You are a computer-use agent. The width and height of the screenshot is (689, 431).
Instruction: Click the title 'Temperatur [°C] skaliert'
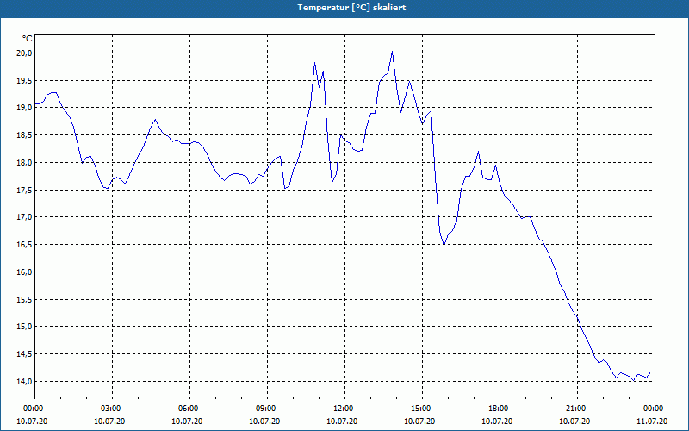coord(351,8)
